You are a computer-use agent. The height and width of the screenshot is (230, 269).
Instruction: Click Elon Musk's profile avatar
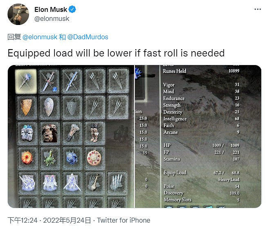click(18, 14)
